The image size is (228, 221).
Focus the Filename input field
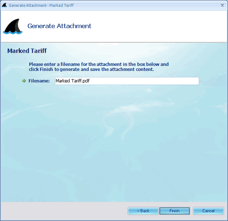click(127, 81)
